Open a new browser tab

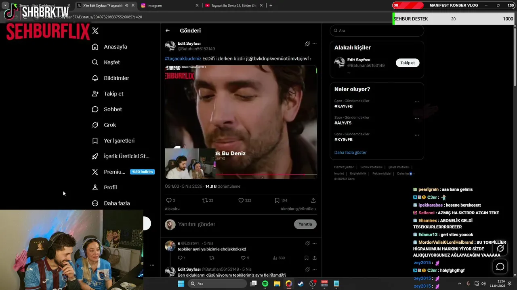pyautogui.click(x=271, y=6)
